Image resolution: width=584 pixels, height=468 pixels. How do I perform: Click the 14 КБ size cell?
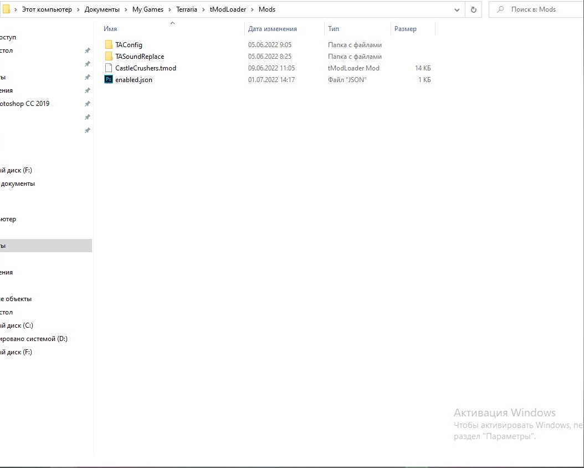click(x=423, y=68)
